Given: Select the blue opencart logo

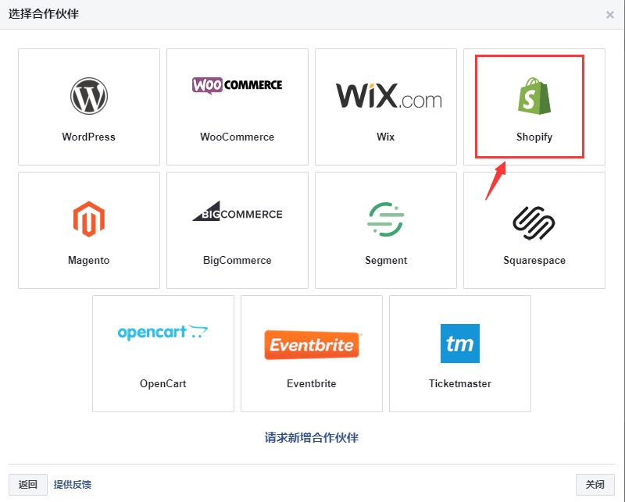Looking at the screenshot, I should pyautogui.click(x=162, y=333).
